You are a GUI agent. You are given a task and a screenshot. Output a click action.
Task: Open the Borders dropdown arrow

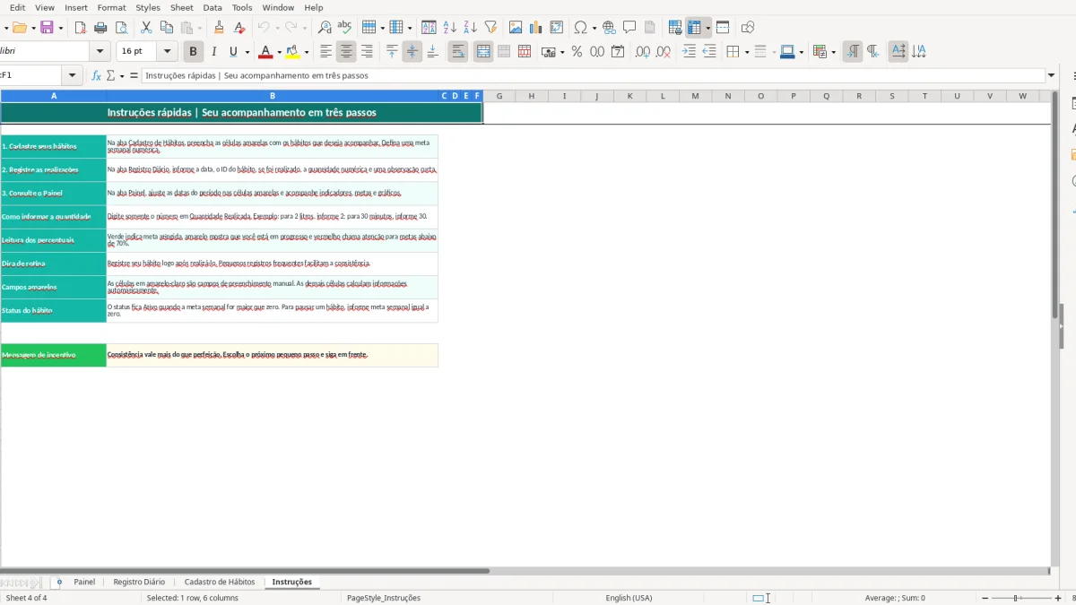click(x=746, y=52)
